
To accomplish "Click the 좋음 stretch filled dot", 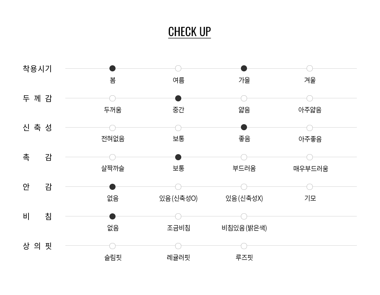I will pyautogui.click(x=244, y=127).
